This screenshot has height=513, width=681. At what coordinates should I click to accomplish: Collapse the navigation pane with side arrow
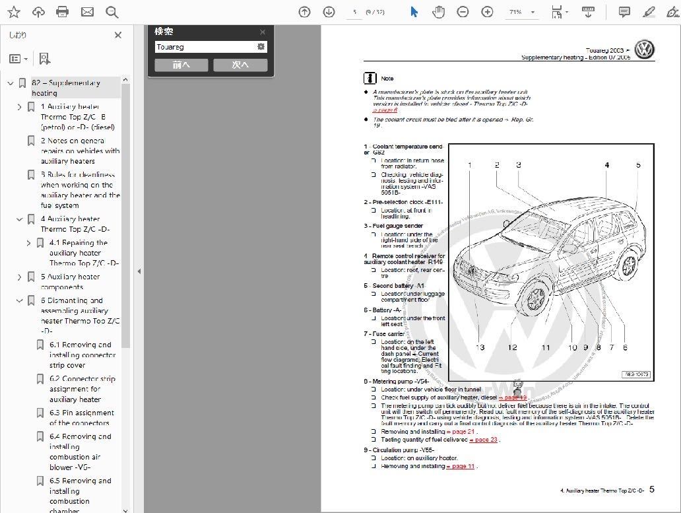point(139,271)
